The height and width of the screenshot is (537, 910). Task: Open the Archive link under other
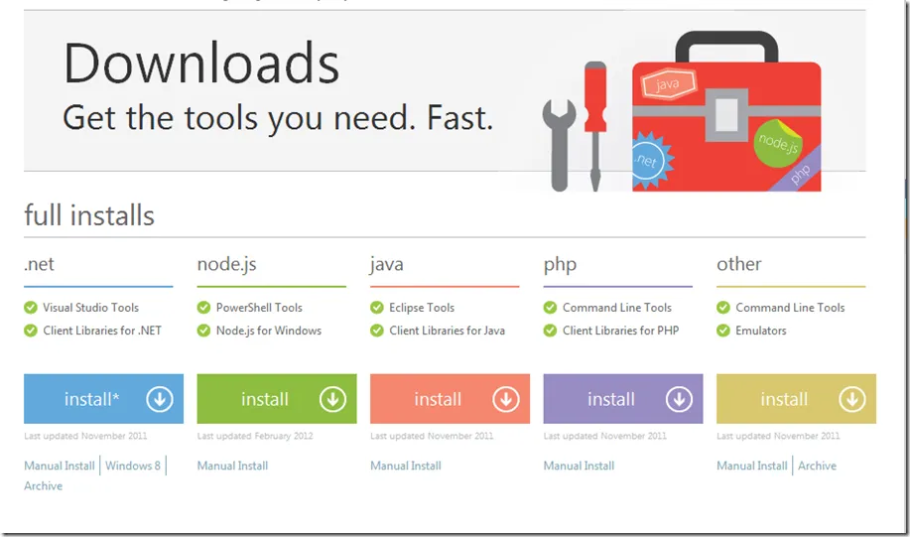817,466
